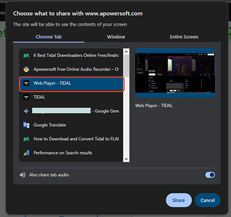Switch to the Window tab

pos(116,37)
